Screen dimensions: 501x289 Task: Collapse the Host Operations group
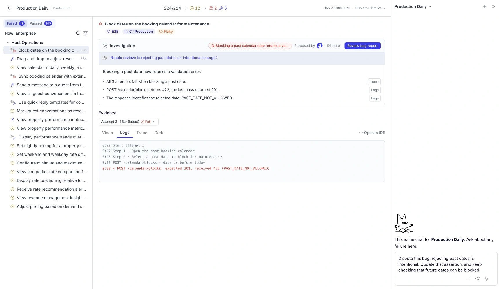[x=8, y=43]
